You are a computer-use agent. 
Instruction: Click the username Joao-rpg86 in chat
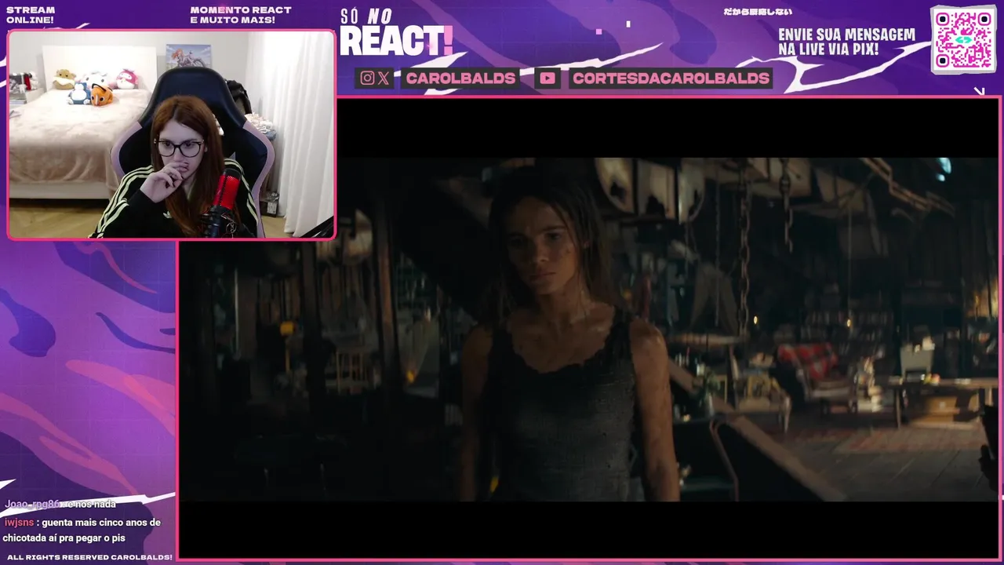(x=32, y=504)
